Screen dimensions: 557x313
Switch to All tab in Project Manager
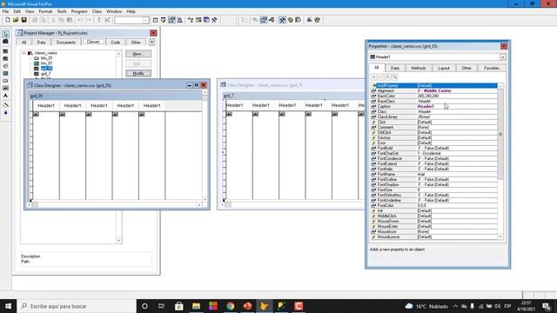click(x=23, y=43)
